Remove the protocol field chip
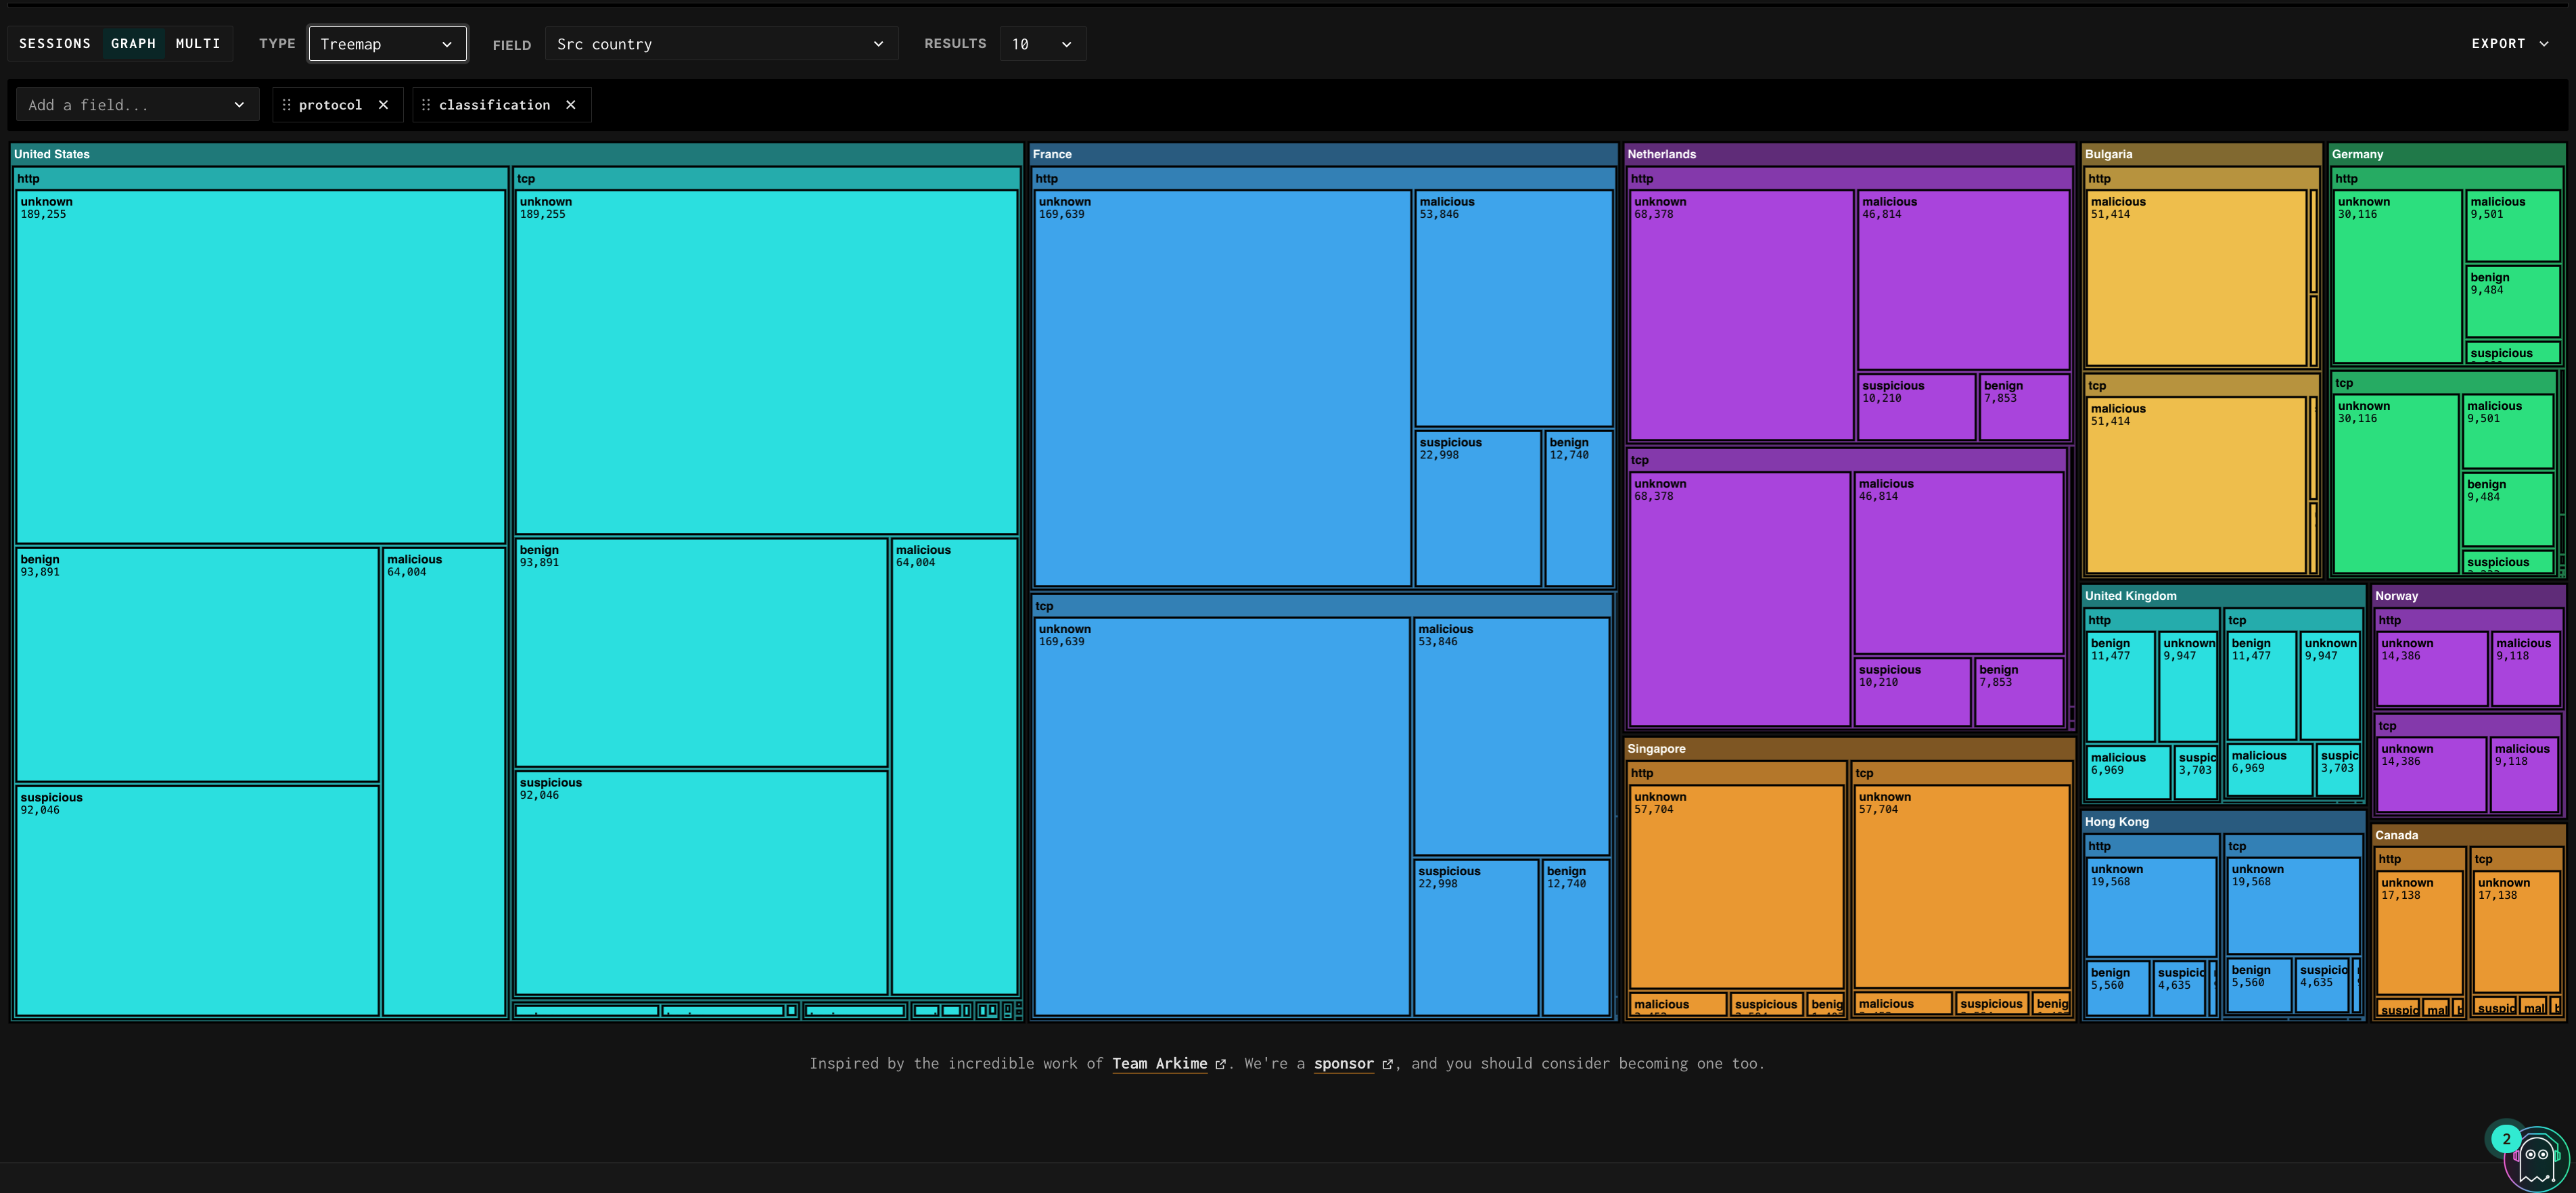The width and height of the screenshot is (2576, 1193). (x=383, y=105)
